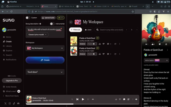Open Library in the sidebar
Screen dimensions: 171x107
point(7,46)
